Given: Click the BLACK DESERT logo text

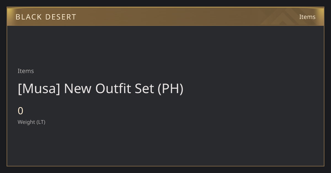Looking at the screenshot, I should point(46,17).
